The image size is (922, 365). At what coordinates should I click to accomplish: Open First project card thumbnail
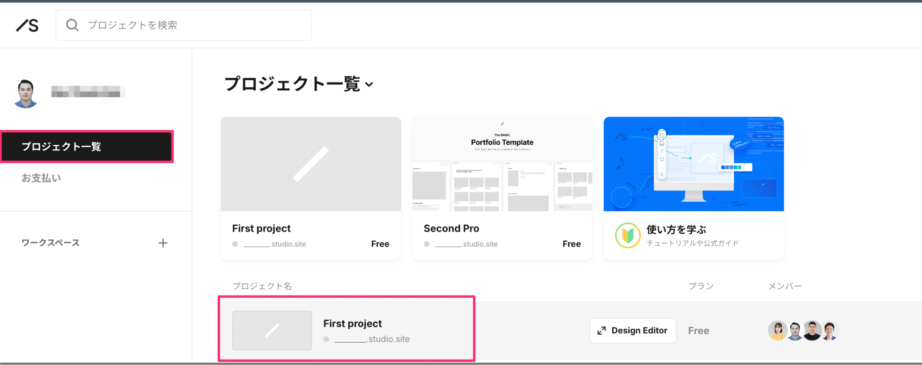click(311, 164)
